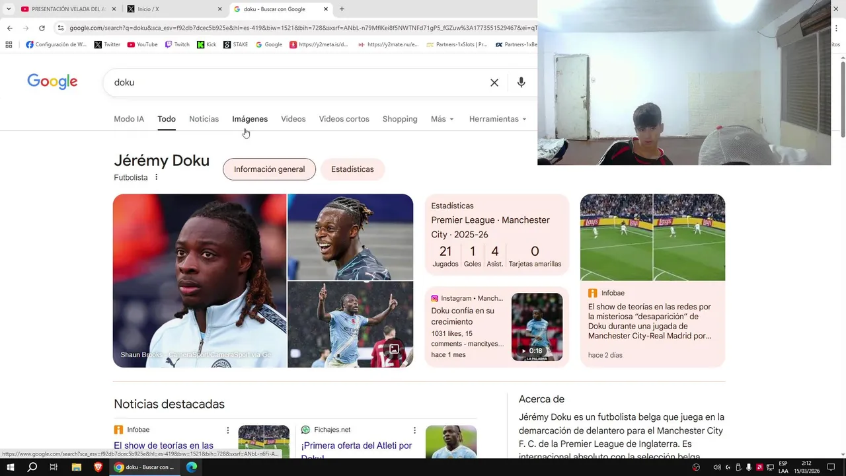Open Fichajes.net Primera oferta del Atleti link
Viewport: 846px width, 476px height.
pyautogui.click(x=357, y=451)
